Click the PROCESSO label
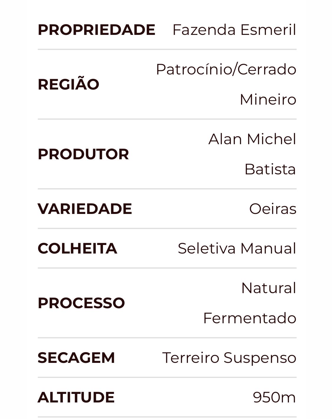Screen dimensions: 332x419 point(81,303)
